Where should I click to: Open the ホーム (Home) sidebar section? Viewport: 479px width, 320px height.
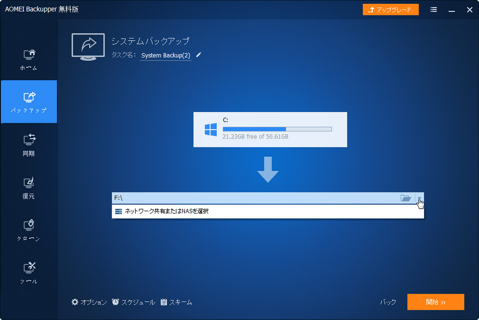29,58
